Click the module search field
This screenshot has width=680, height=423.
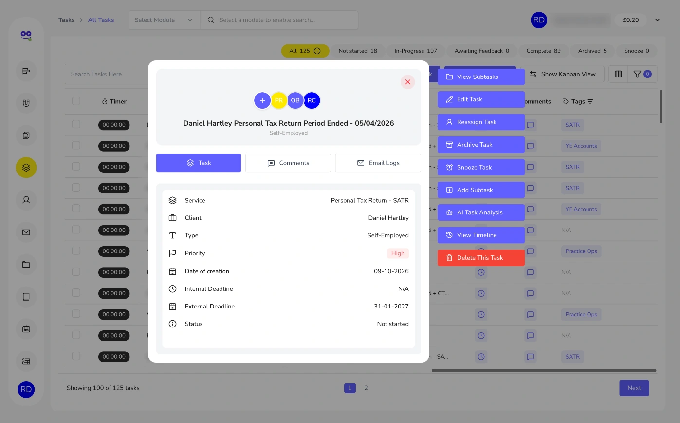(279, 20)
